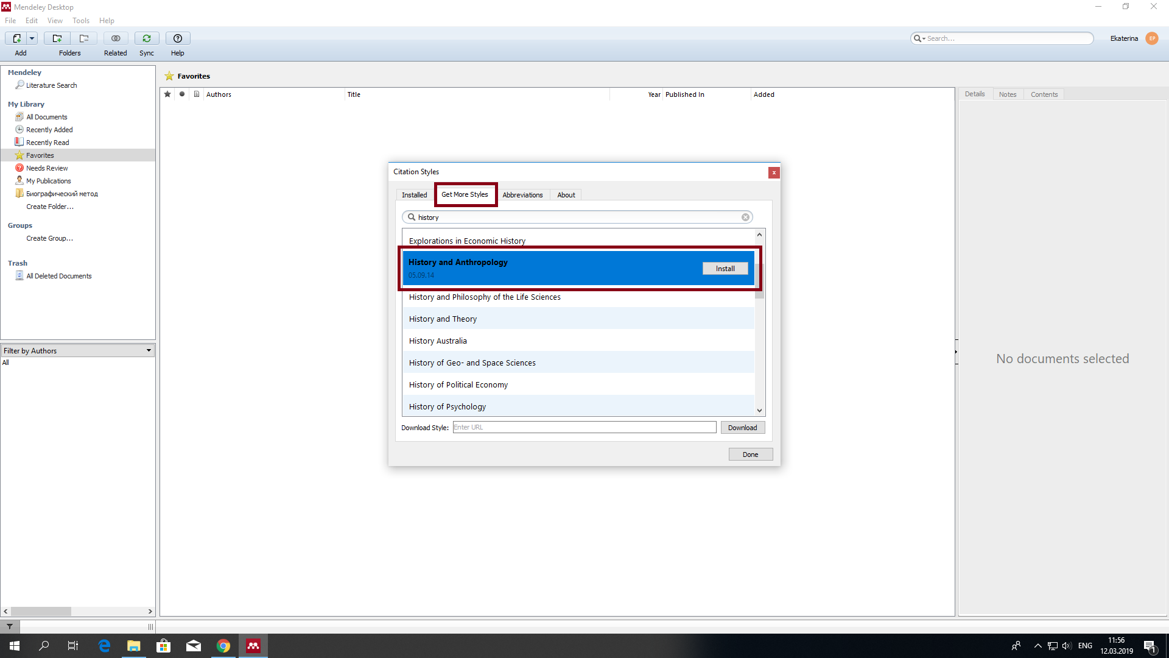Click Create Folder... in the sidebar
Image resolution: width=1169 pixels, height=658 pixels.
(50, 207)
